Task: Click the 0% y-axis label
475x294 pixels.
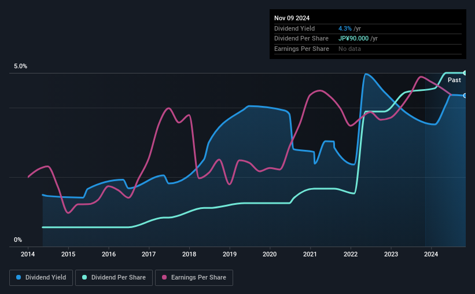Action: click(x=18, y=240)
